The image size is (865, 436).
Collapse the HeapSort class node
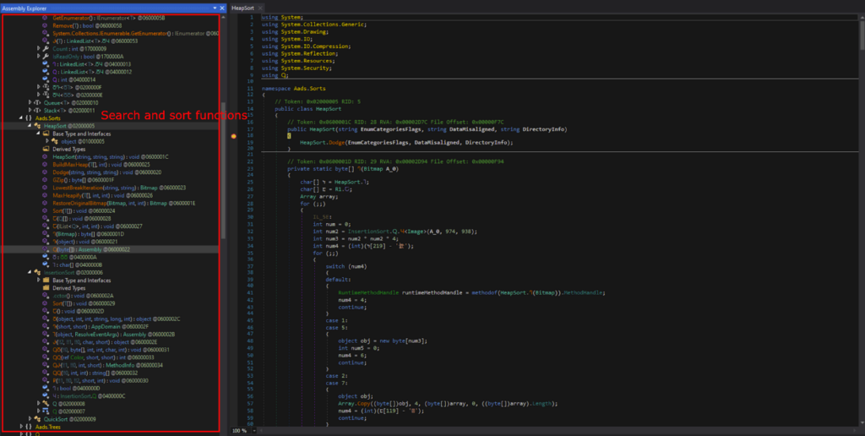point(30,126)
